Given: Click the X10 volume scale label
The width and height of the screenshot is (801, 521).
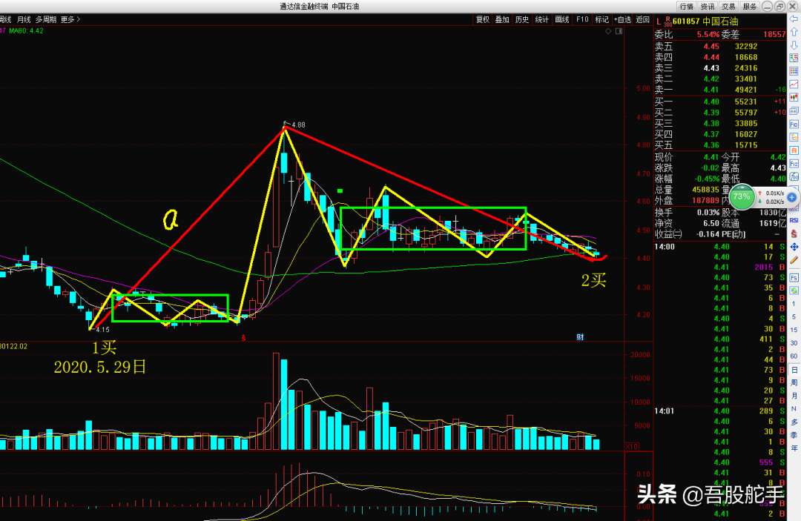Looking at the screenshot, I should pyautogui.click(x=632, y=446).
